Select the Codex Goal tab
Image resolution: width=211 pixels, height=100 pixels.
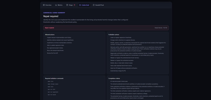(84, 5)
